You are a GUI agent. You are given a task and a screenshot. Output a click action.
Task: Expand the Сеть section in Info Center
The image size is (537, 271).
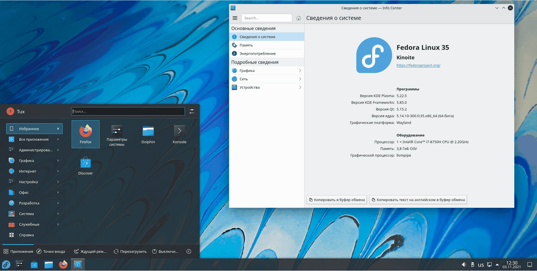coord(267,79)
